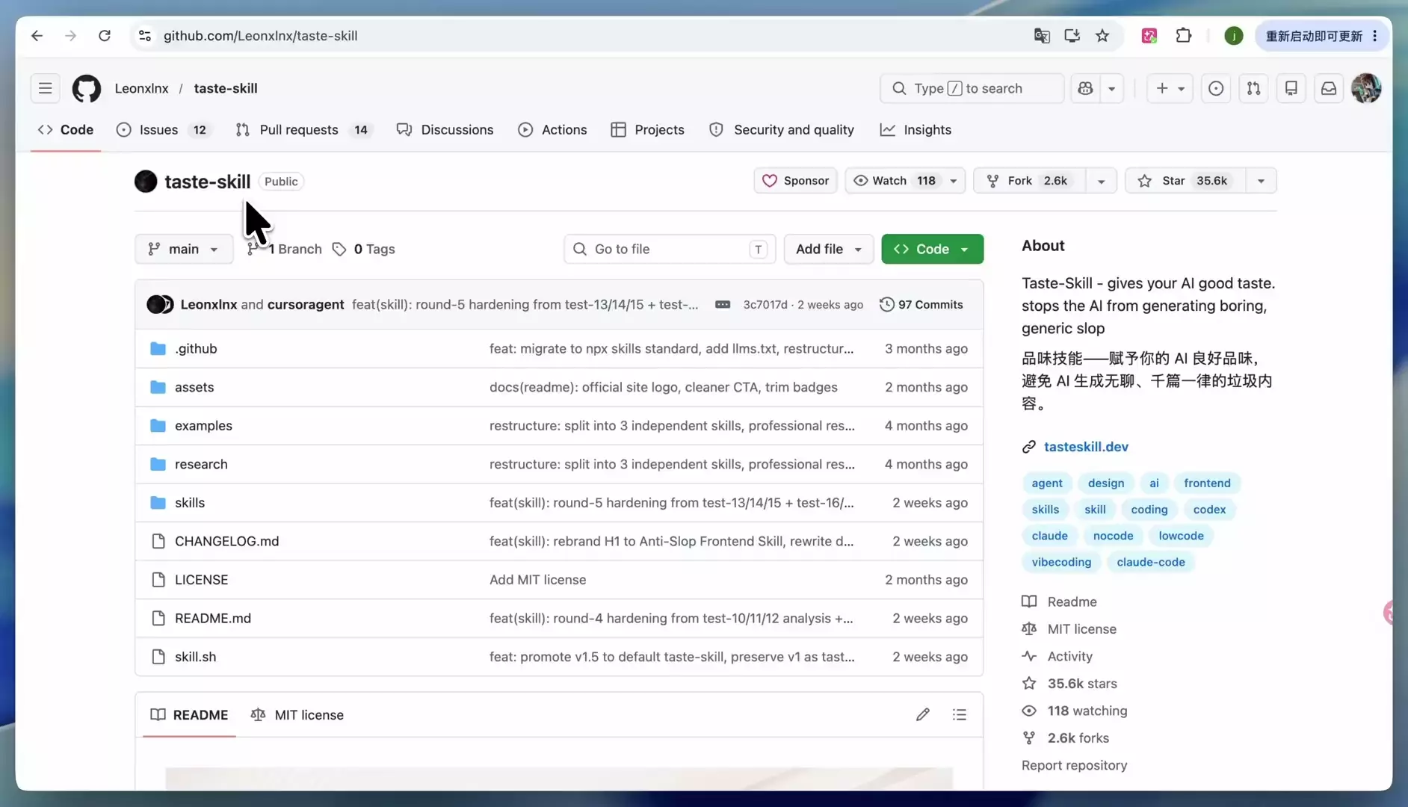
Task: Expand the Copilot dropdown arrow
Action: pyautogui.click(x=1112, y=88)
